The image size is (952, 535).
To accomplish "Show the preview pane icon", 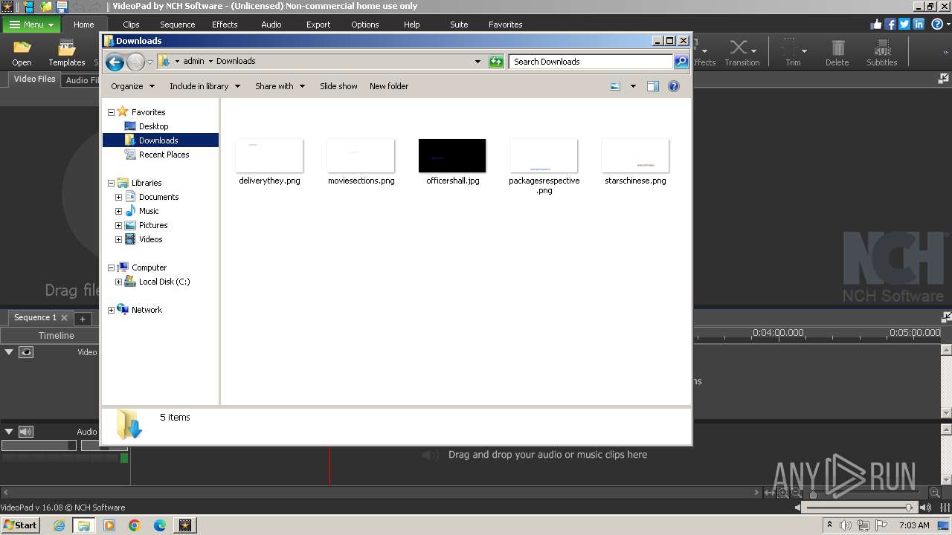I will pyautogui.click(x=653, y=86).
